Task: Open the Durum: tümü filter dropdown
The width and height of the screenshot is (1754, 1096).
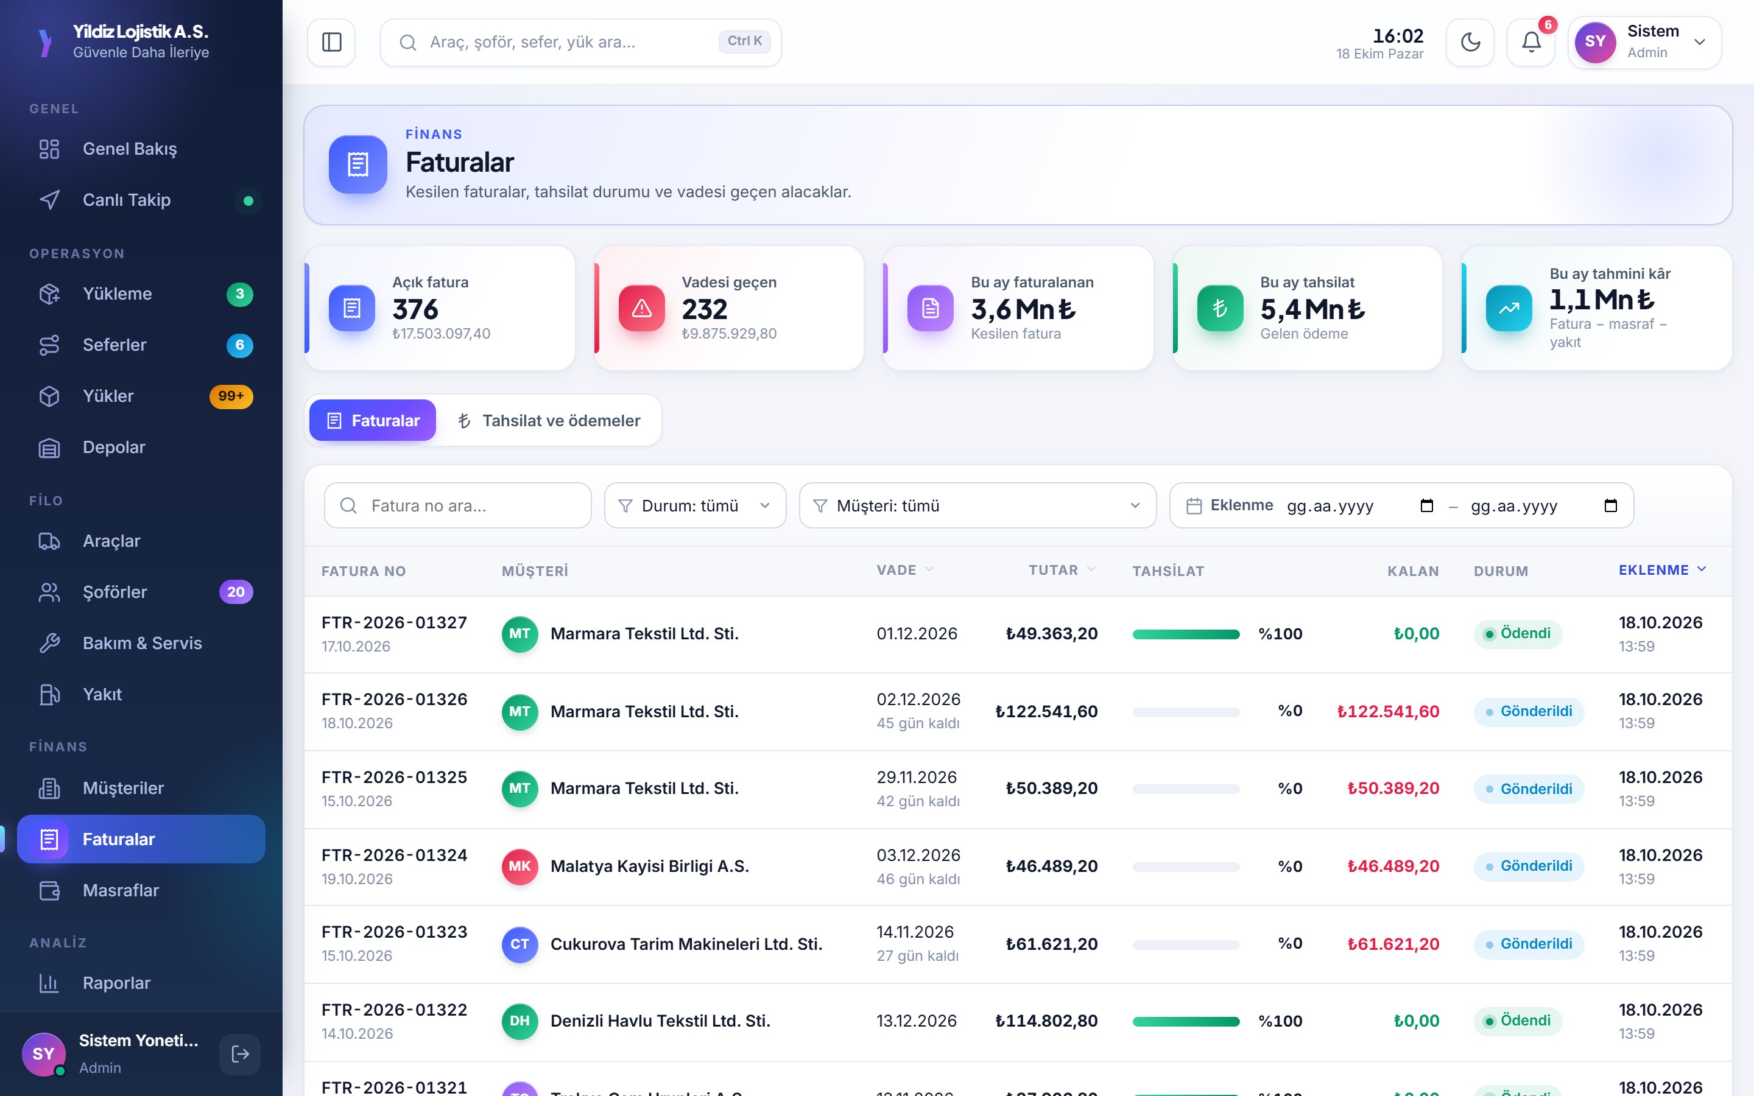Action: 695,505
